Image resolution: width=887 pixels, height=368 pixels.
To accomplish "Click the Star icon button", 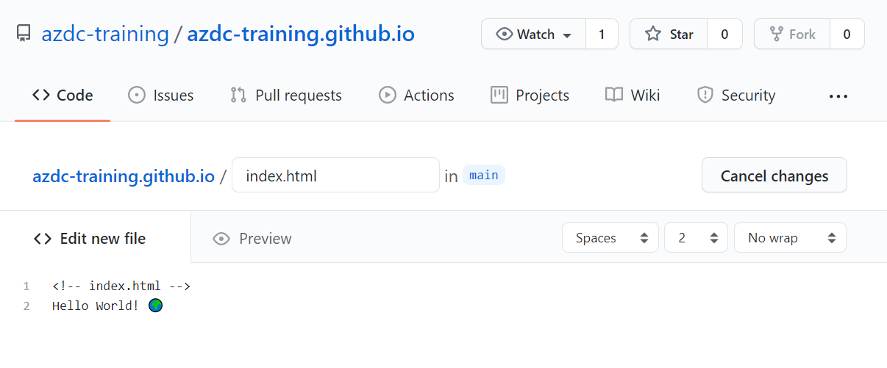I will pos(669,34).
